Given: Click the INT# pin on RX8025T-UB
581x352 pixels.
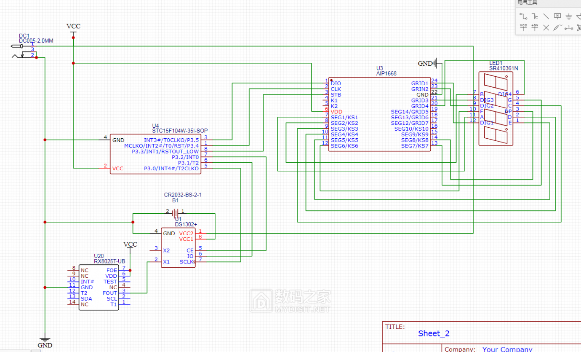Looking at the screenshot, I should 87,282.
